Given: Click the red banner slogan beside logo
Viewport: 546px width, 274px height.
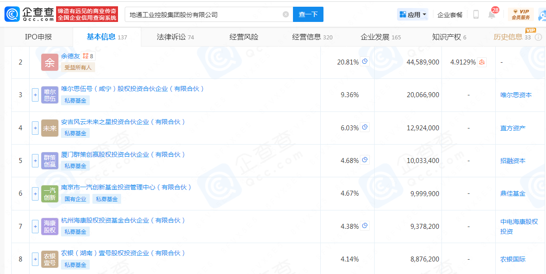Looking at the screenshot, I should click(x=87, y=14).
